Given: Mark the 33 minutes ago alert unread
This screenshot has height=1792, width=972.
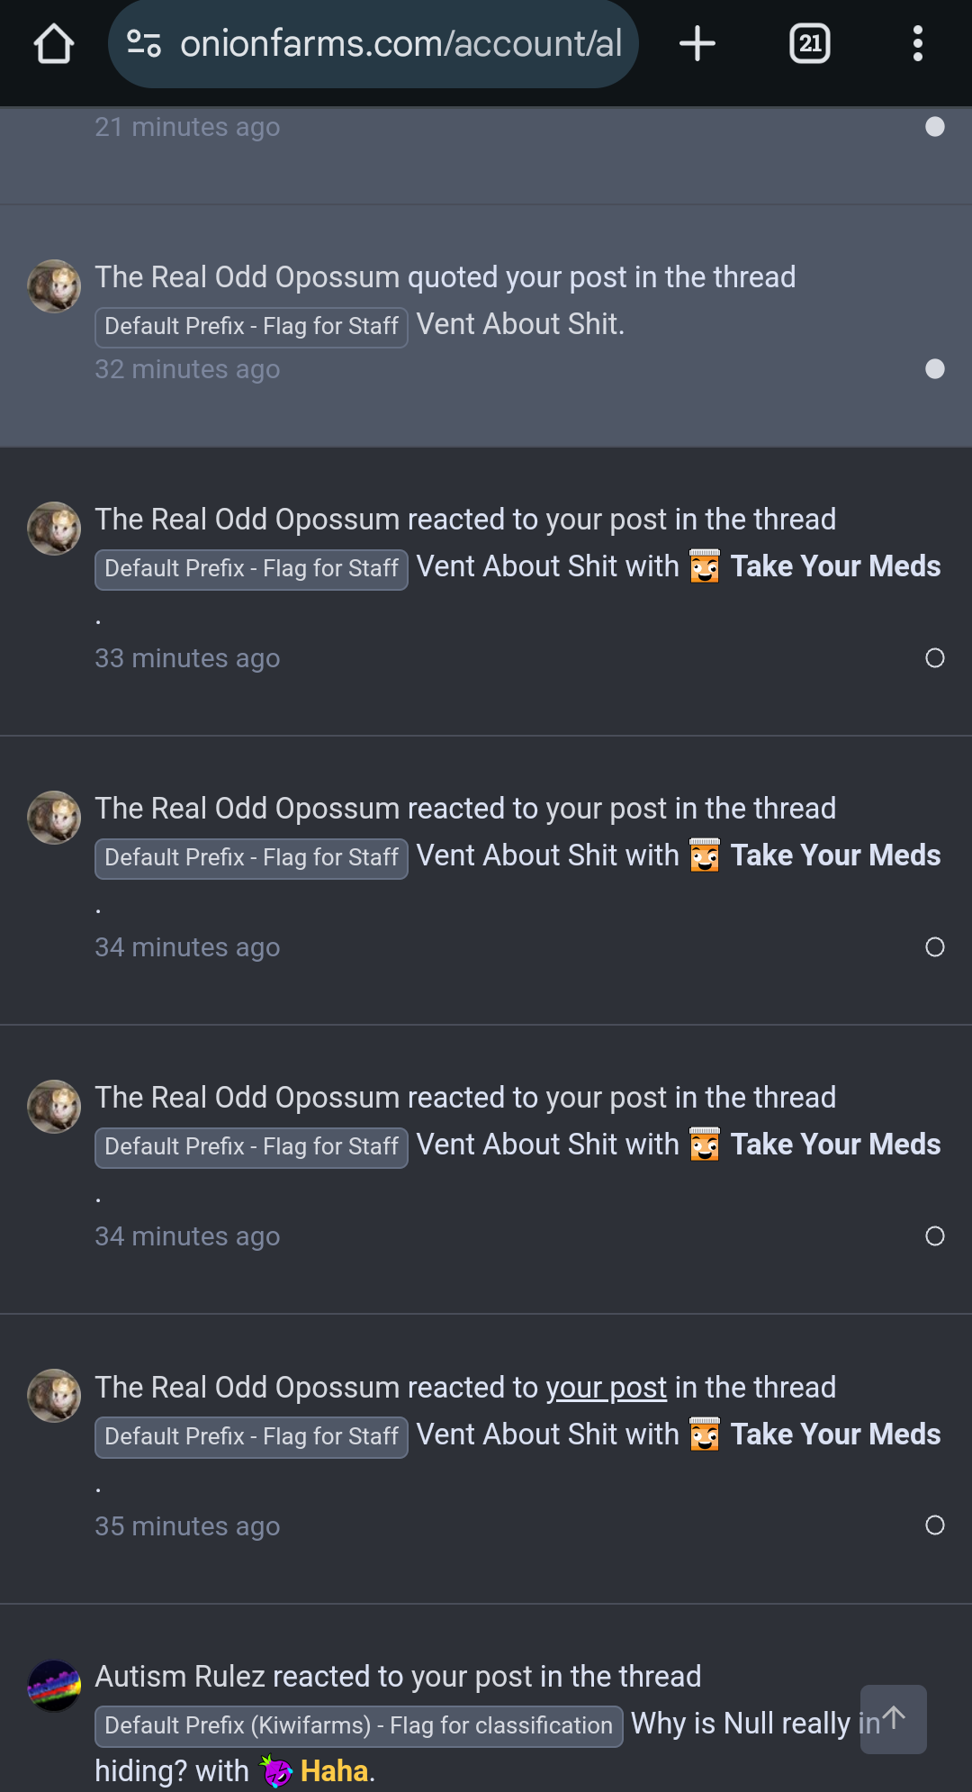Looking at the screenshot, I should tap(935, 658).
